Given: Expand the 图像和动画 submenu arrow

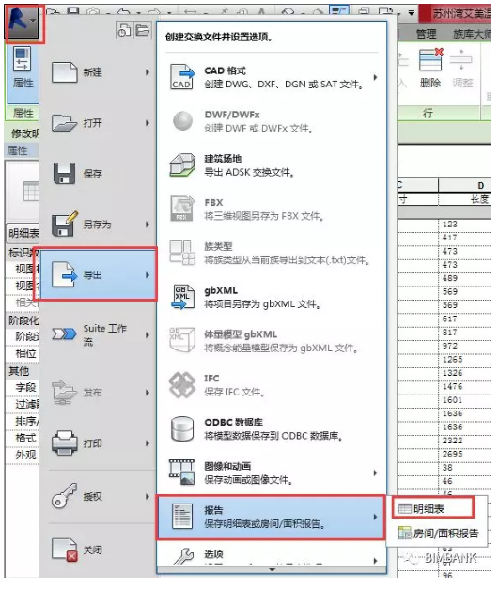Looking at the screenshot, I should tap(375, 473).
